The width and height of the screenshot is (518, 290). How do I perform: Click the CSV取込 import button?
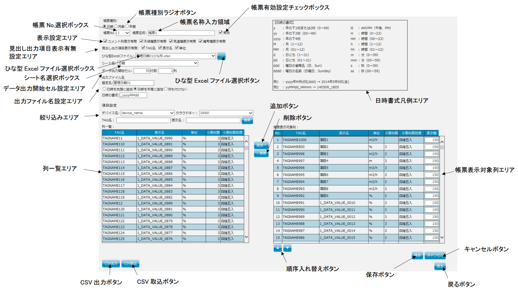click(x=130, y=263)
